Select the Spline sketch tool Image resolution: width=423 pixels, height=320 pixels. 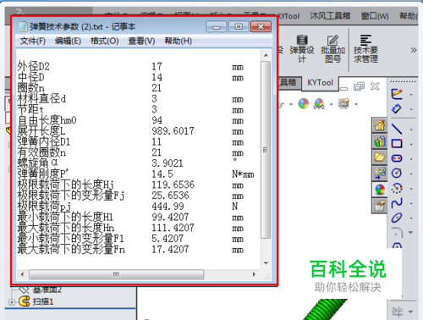click(397, 203)
